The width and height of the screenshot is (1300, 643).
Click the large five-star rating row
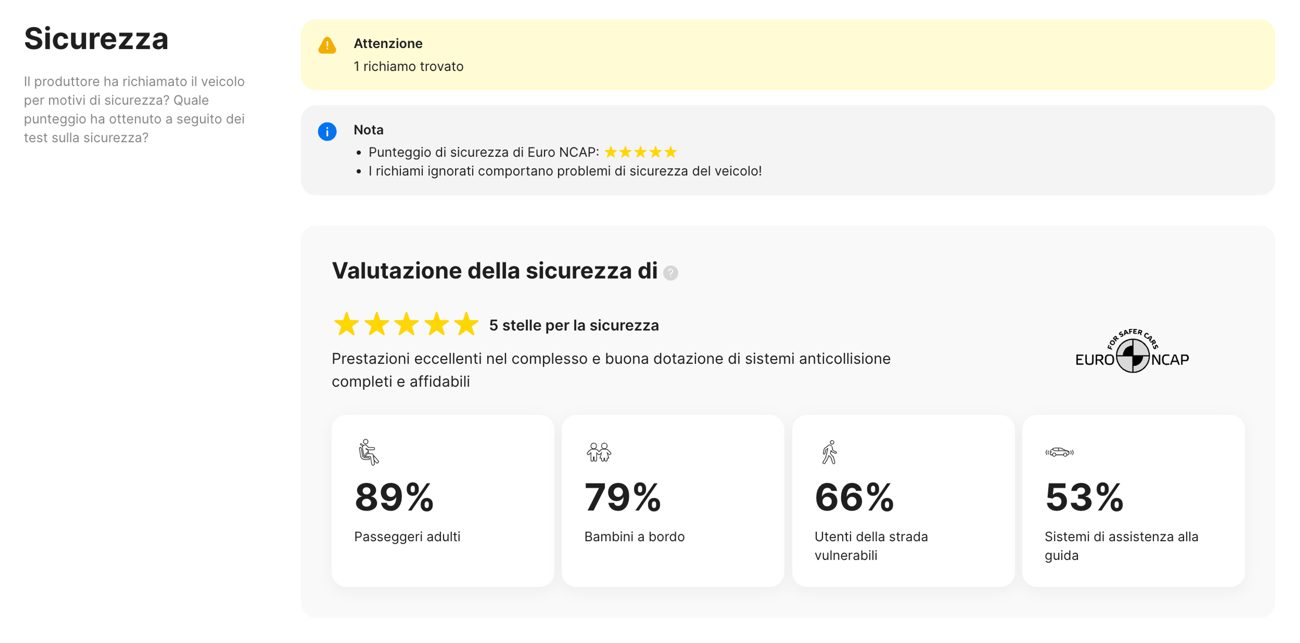tap(406, 324)
